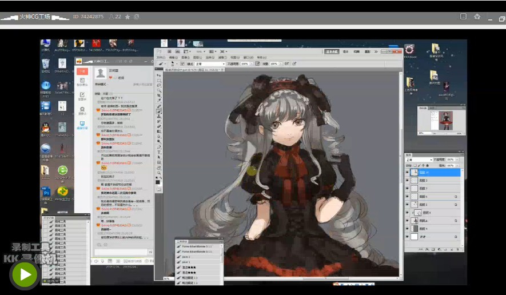Click the Navigator preview thumbnail
506x295 pixels.
(x=441, y=120)
